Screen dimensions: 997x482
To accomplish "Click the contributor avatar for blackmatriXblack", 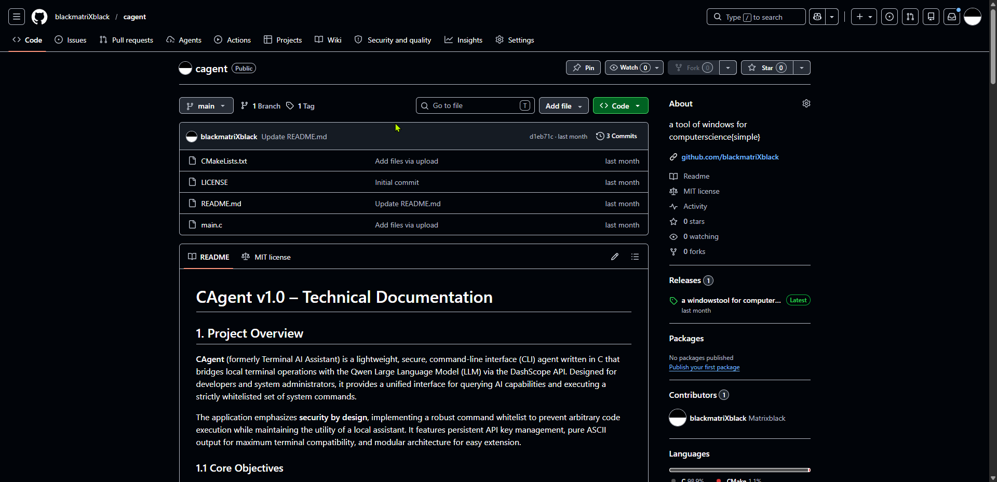I will click(678, 418).
